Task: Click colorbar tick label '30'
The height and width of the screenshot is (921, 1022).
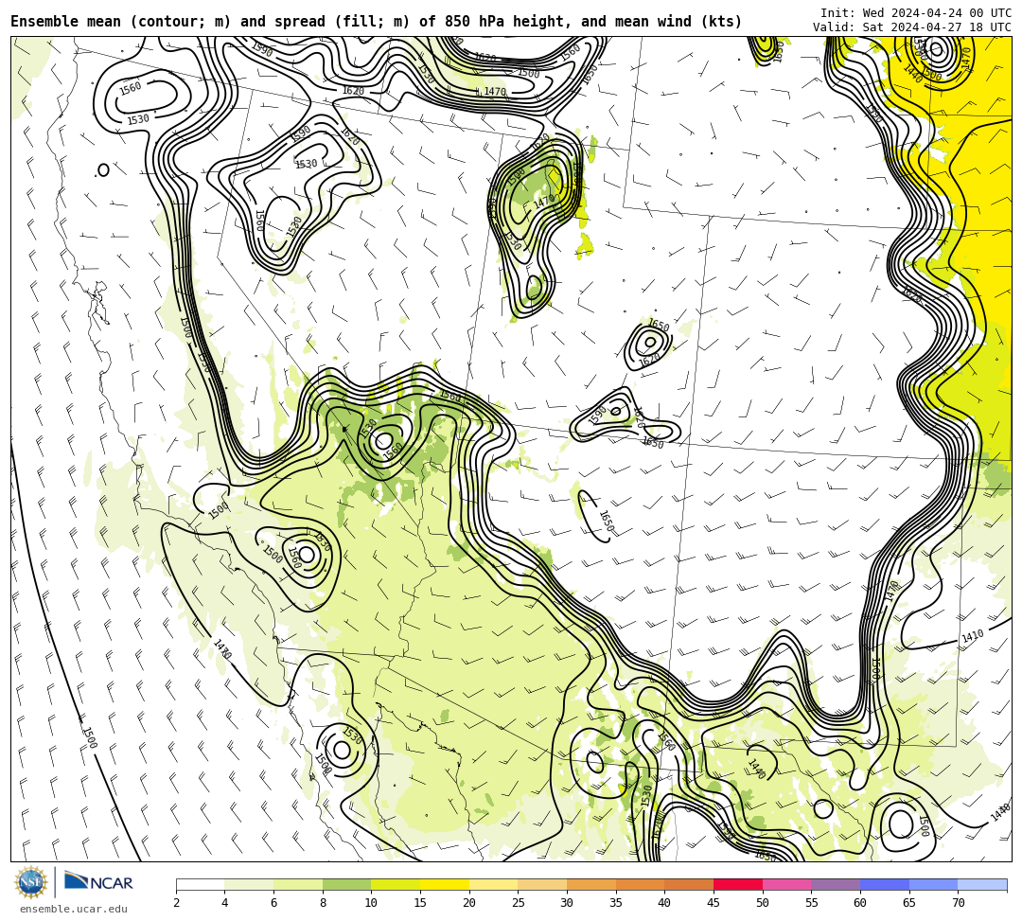Action: click(x=567, y=903)
